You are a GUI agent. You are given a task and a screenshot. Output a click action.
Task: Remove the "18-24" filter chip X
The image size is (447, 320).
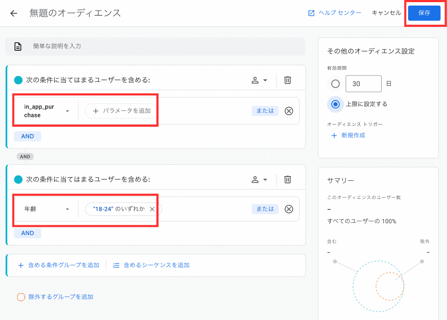(x=152, y=209)
